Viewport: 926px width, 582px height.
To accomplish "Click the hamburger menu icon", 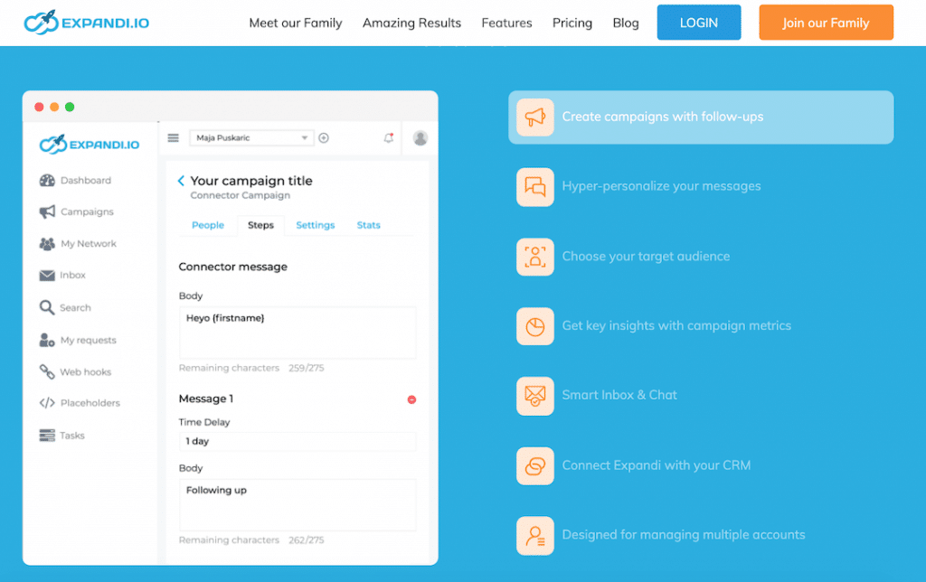I will click(x=174, y=138).
